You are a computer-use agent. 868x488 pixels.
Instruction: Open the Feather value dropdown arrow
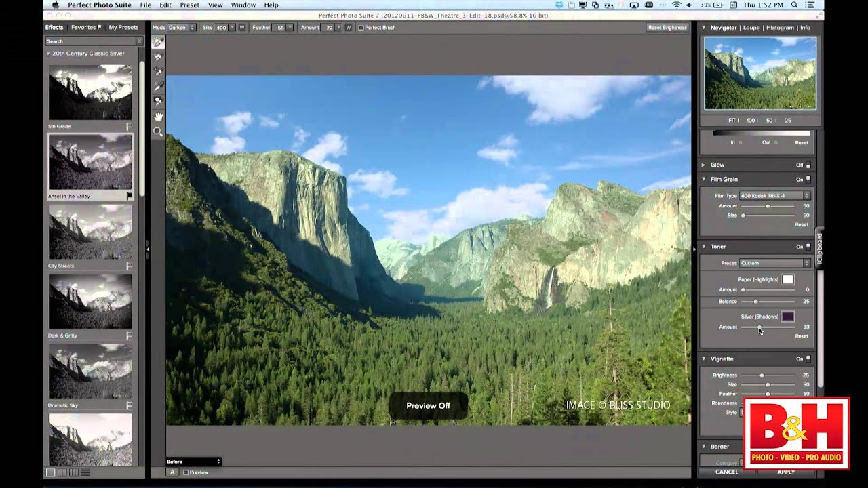coord(290,28)
